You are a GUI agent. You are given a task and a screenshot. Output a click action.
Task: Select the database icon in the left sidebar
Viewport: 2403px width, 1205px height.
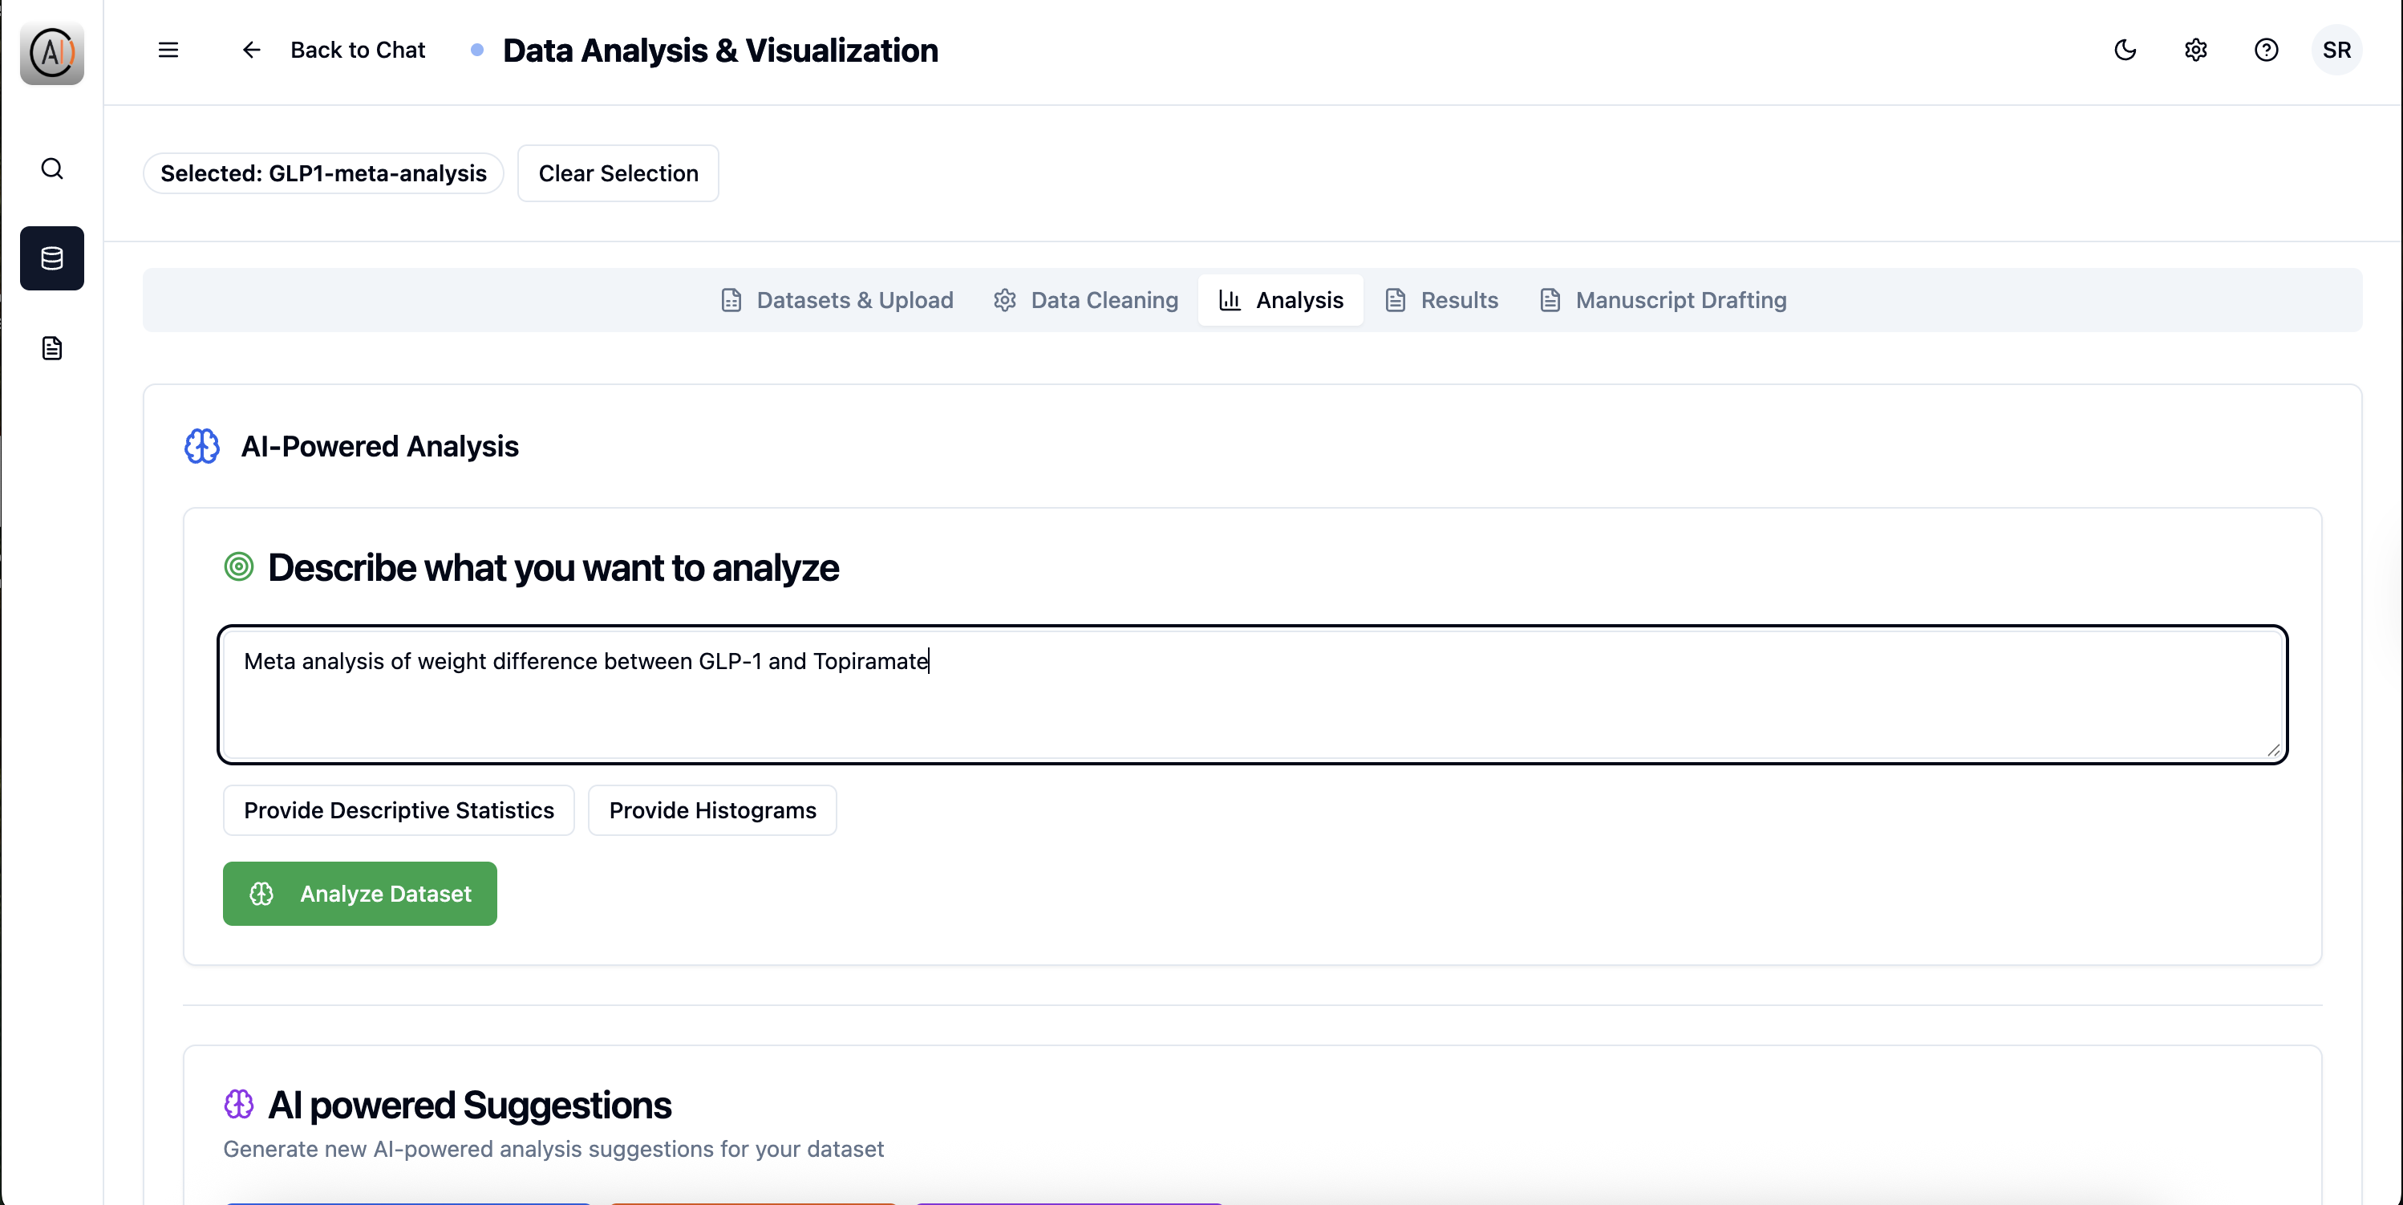click(x=51, y=258)
